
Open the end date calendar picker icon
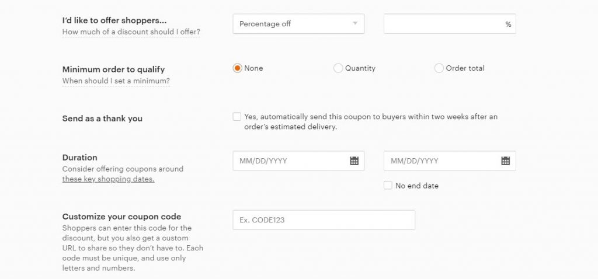click(505, 161)
